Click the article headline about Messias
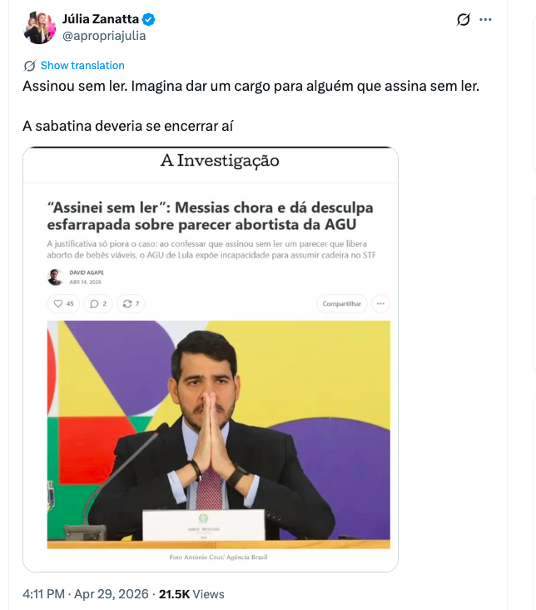Screen dimensions: 536x610 [211, 216]
